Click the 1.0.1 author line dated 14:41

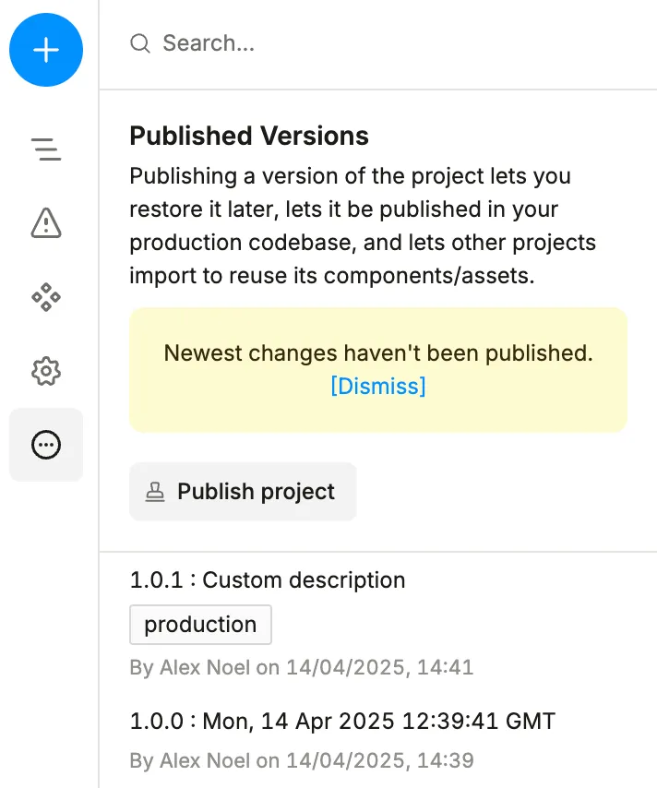(x=302, y=667)
